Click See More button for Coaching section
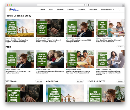This screenshot has width=130, height=110. click(x=80, y=81)
